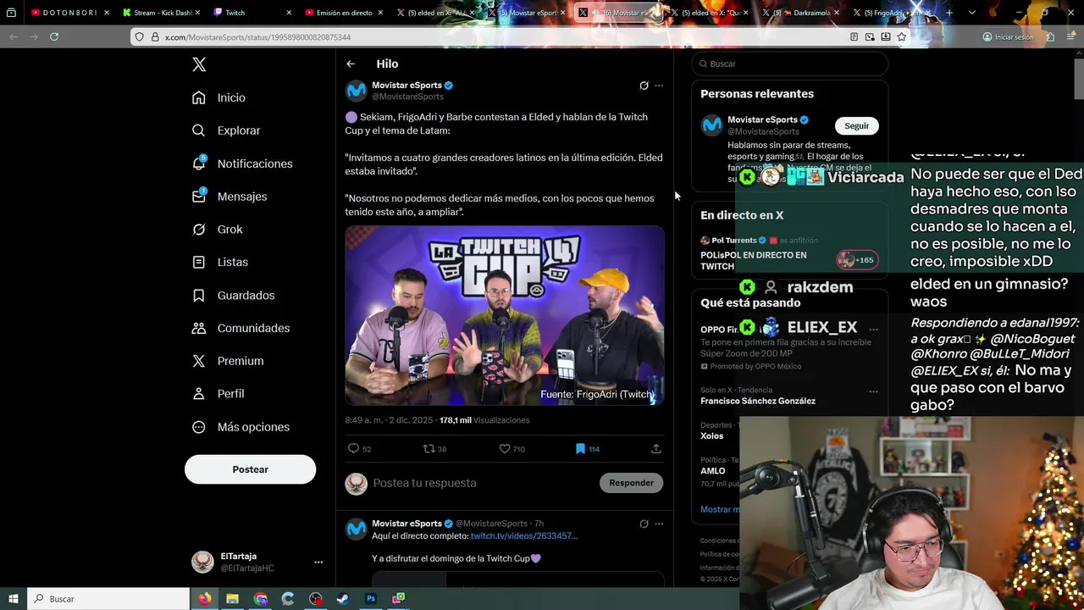Screen dimensions: 1084x610
Task: Follow Movistar eSports with Seguir button
Action: point(856,125)
